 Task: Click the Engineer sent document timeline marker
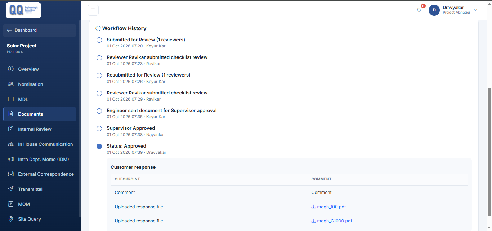point(99,111)
